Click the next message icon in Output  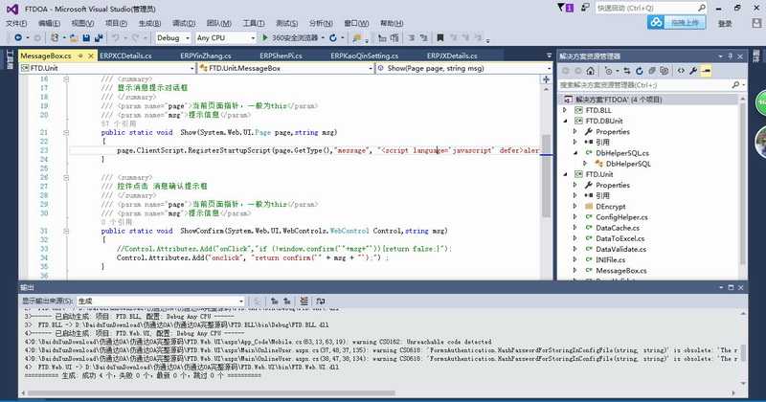point(287,301)
